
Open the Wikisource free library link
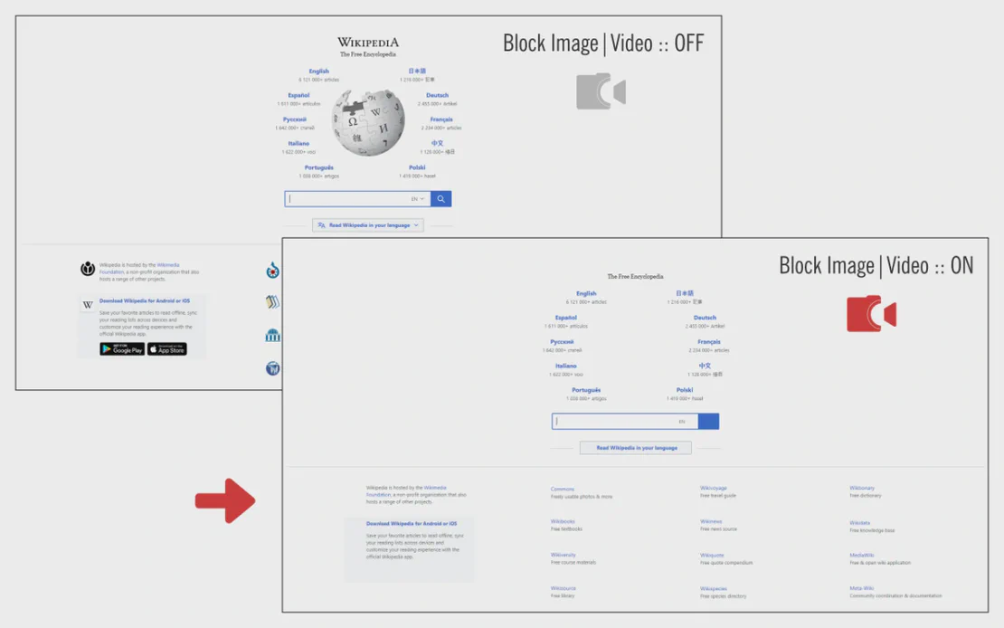pyautogui.click(x=564, y=588)
